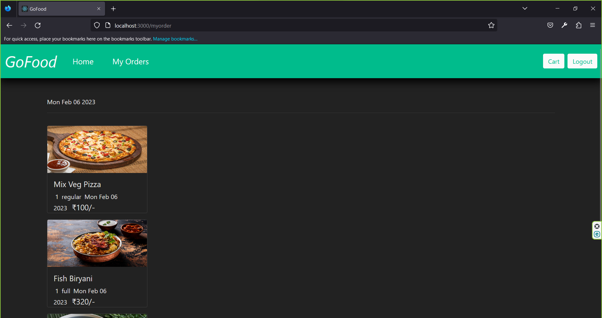Screen dimensions: 602x318
Task: Dismiss the ESET overlay with the X icon
Action: 597,226
